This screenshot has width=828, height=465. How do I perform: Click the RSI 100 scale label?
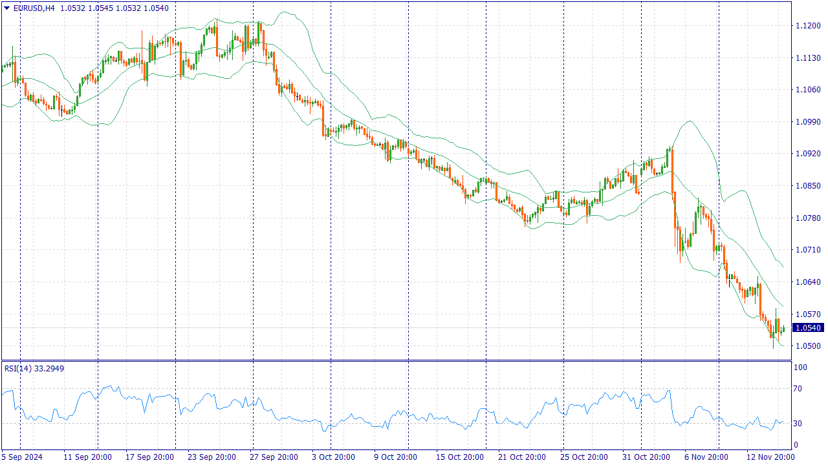801,367
